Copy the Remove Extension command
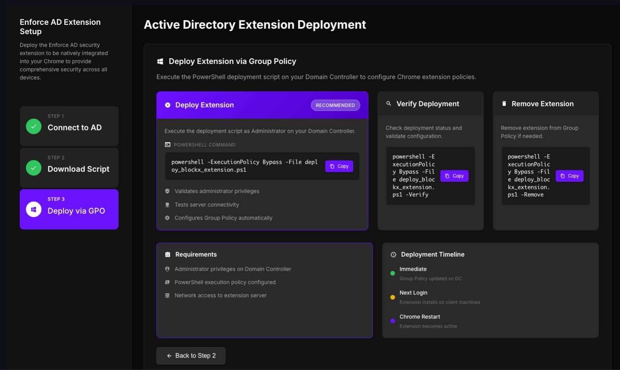 pyautogui.click(x=570, y=176)
